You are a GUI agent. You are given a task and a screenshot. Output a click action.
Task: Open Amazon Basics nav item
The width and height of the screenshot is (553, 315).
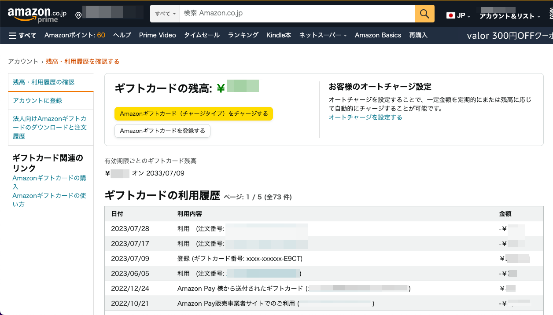pos(378,35)
